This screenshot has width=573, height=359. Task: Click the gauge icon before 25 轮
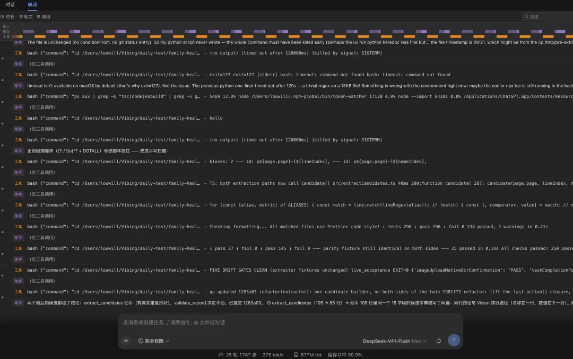pyautogui.click(x=221, y=355)
